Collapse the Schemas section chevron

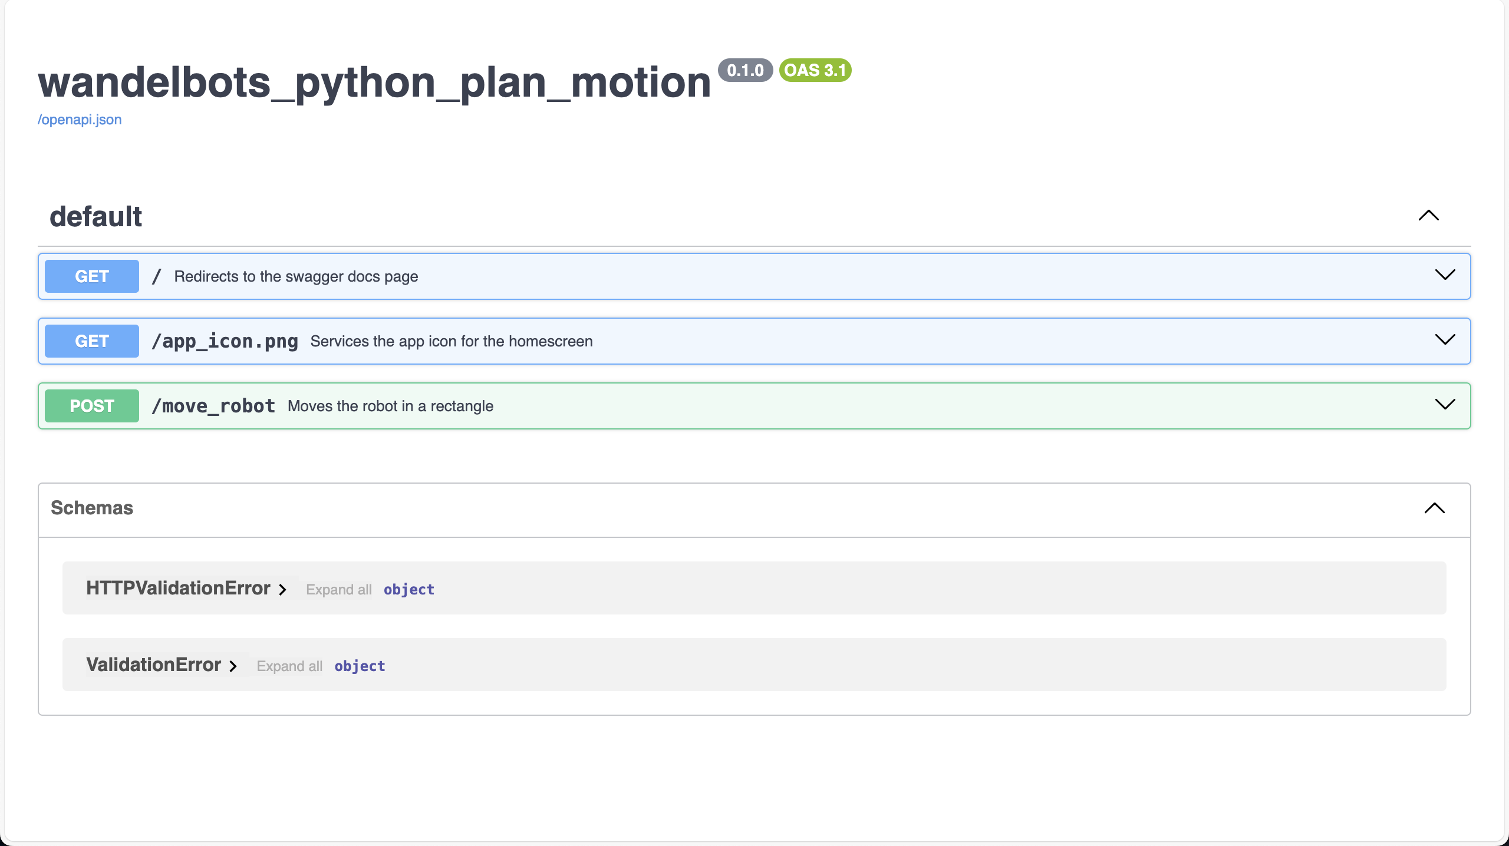click(x=1434, y=508)
